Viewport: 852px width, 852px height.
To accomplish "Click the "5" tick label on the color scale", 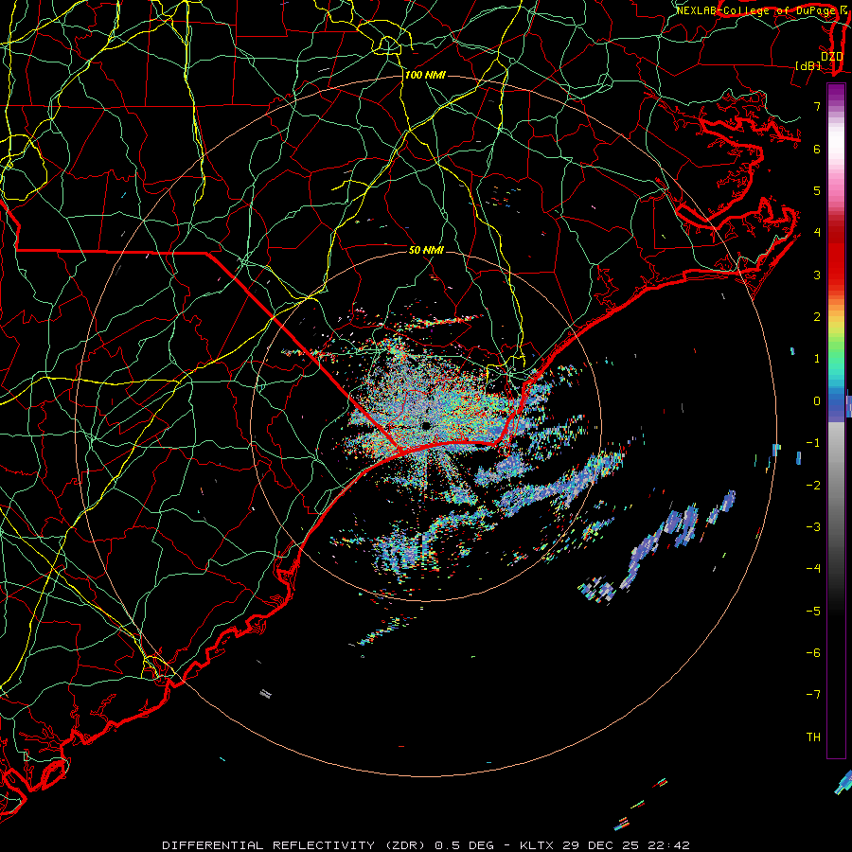I will point(817,190).
